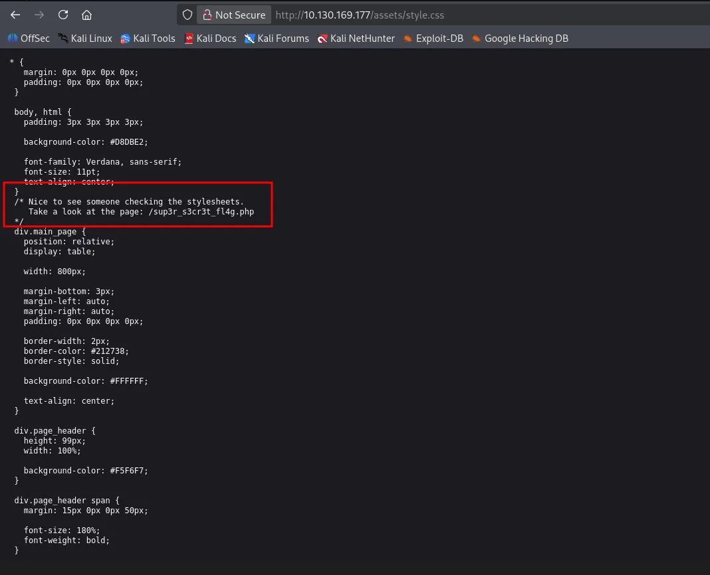This screenshot has height=575, width=710.
Task: Open the Google Hacking DB bookmark
Action: tap(520, 39)
